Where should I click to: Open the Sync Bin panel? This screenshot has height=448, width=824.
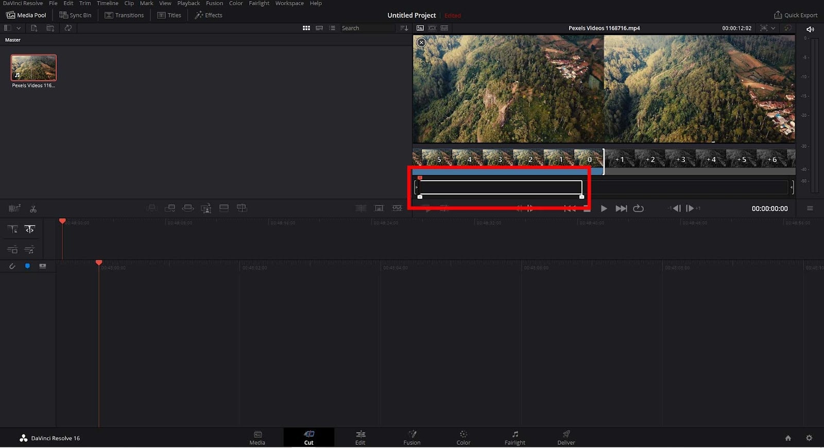pyautogui.click(x=75, y=15)
